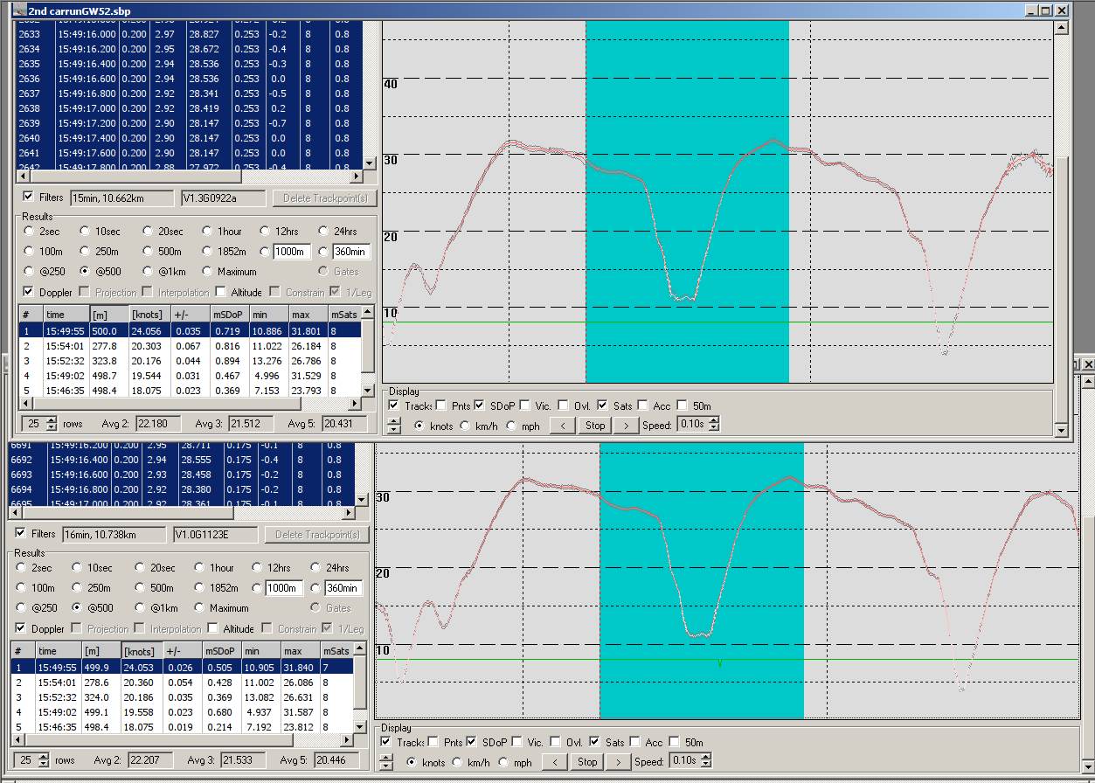The image size is (1095, 783).
Task: Increase the Speed stepper in lower Display panel
Action: click(707, 758)
